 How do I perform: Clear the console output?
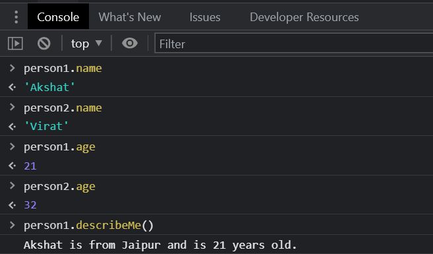pyautogui.click(x=44, y=44)
